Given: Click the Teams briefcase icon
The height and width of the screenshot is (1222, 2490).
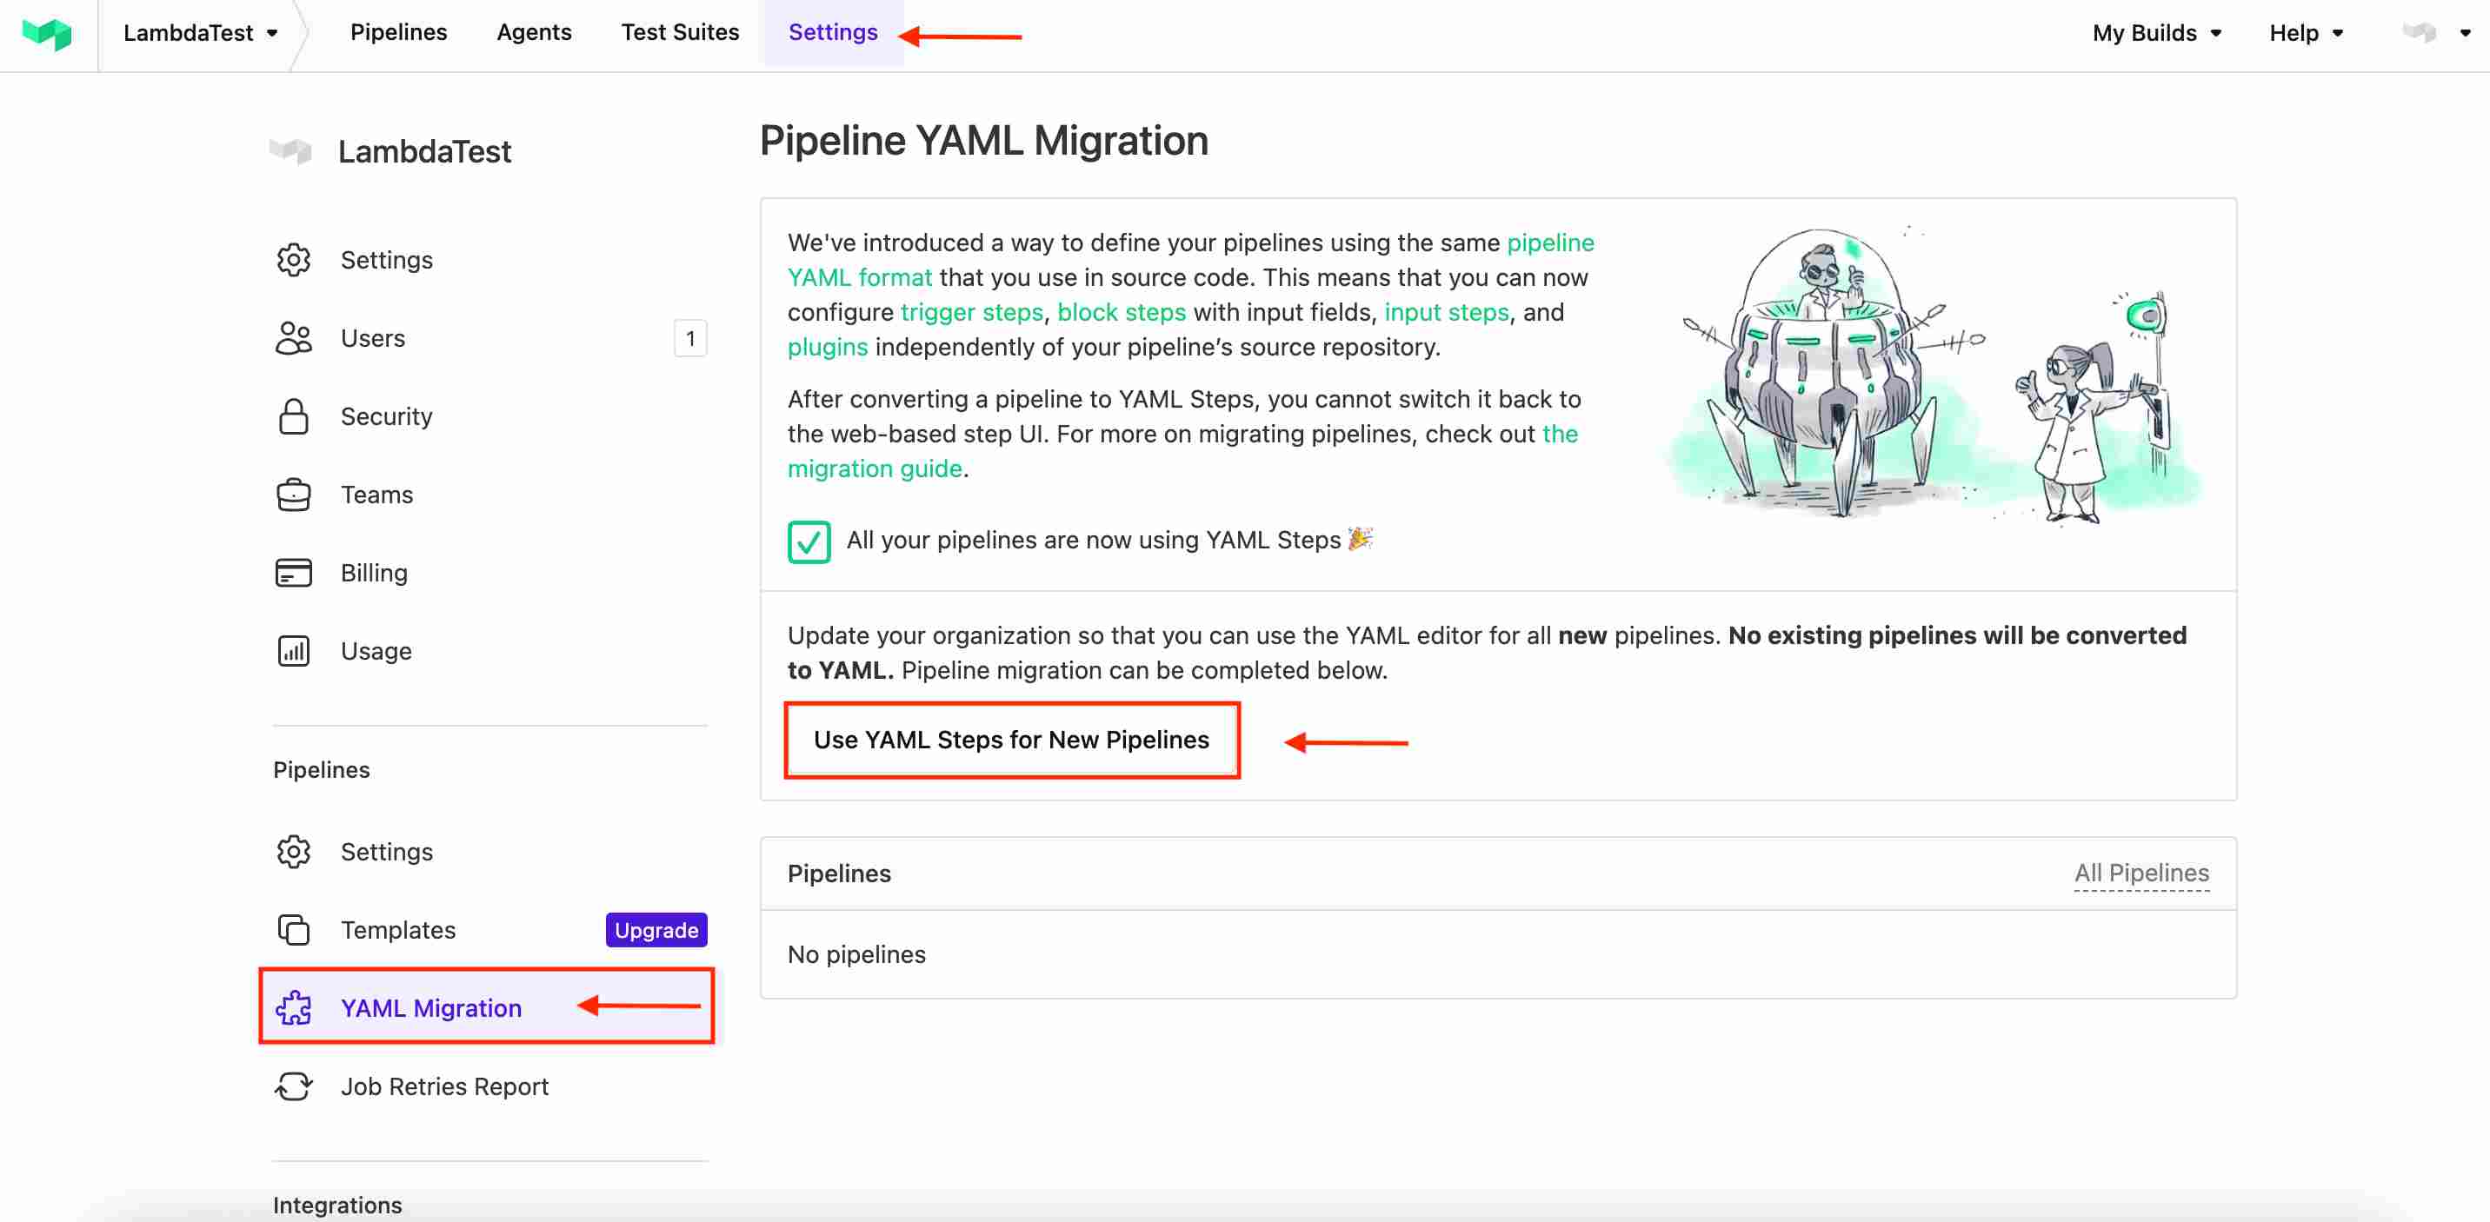Looking at the screenshot, I should [x=293, y=495].
